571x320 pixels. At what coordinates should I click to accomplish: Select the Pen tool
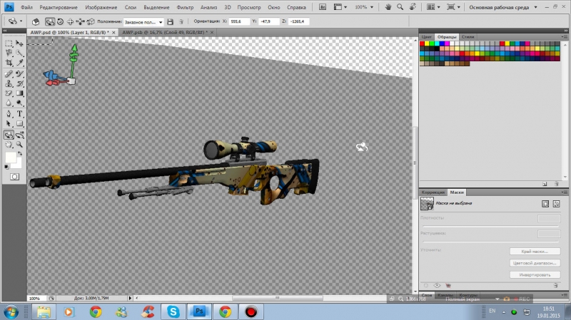9,114
